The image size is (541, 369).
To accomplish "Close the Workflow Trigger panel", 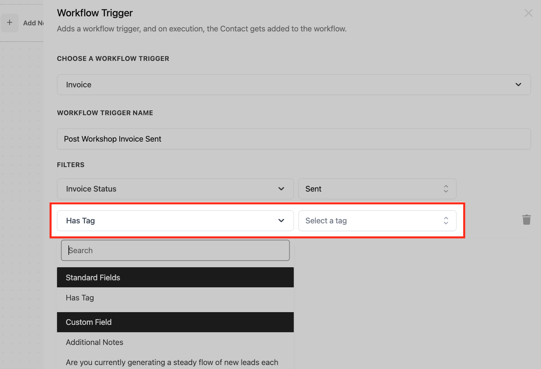I will [528, 13].
